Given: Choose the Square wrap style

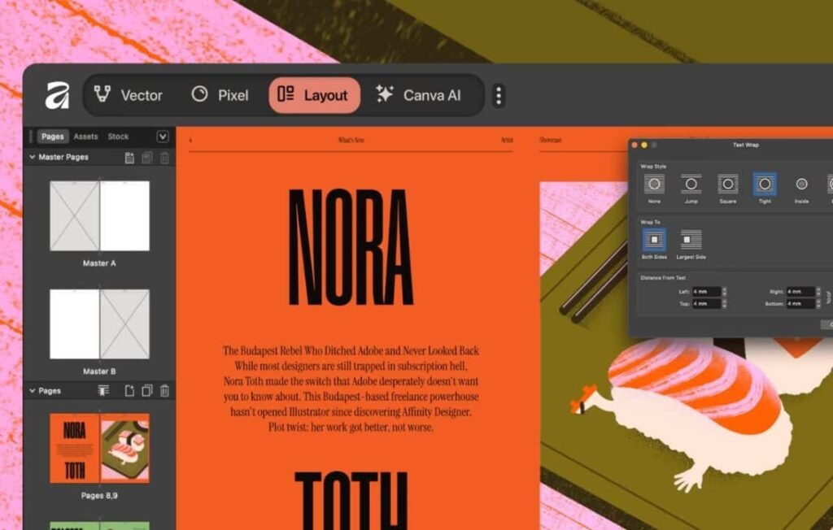Looking at the screenshot, I should pyautogui.click(x=727, y=185).
